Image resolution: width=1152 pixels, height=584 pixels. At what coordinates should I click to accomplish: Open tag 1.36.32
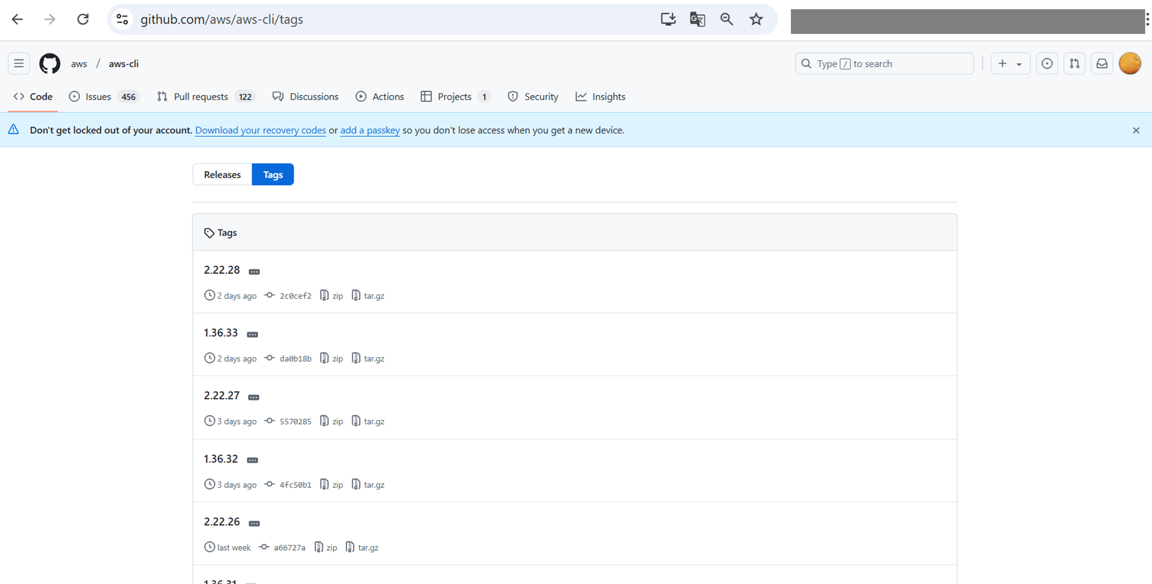(x=221, y=459)
